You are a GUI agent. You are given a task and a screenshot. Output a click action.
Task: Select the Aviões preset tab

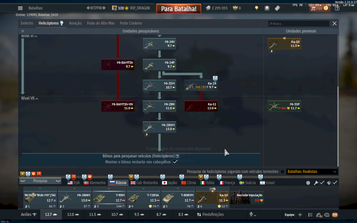[29, 215]
